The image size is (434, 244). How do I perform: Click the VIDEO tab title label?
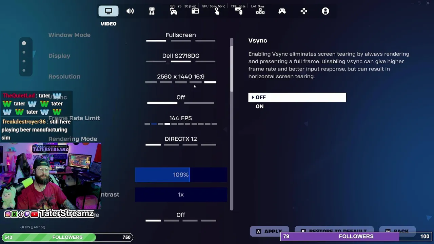pos(108,24)
